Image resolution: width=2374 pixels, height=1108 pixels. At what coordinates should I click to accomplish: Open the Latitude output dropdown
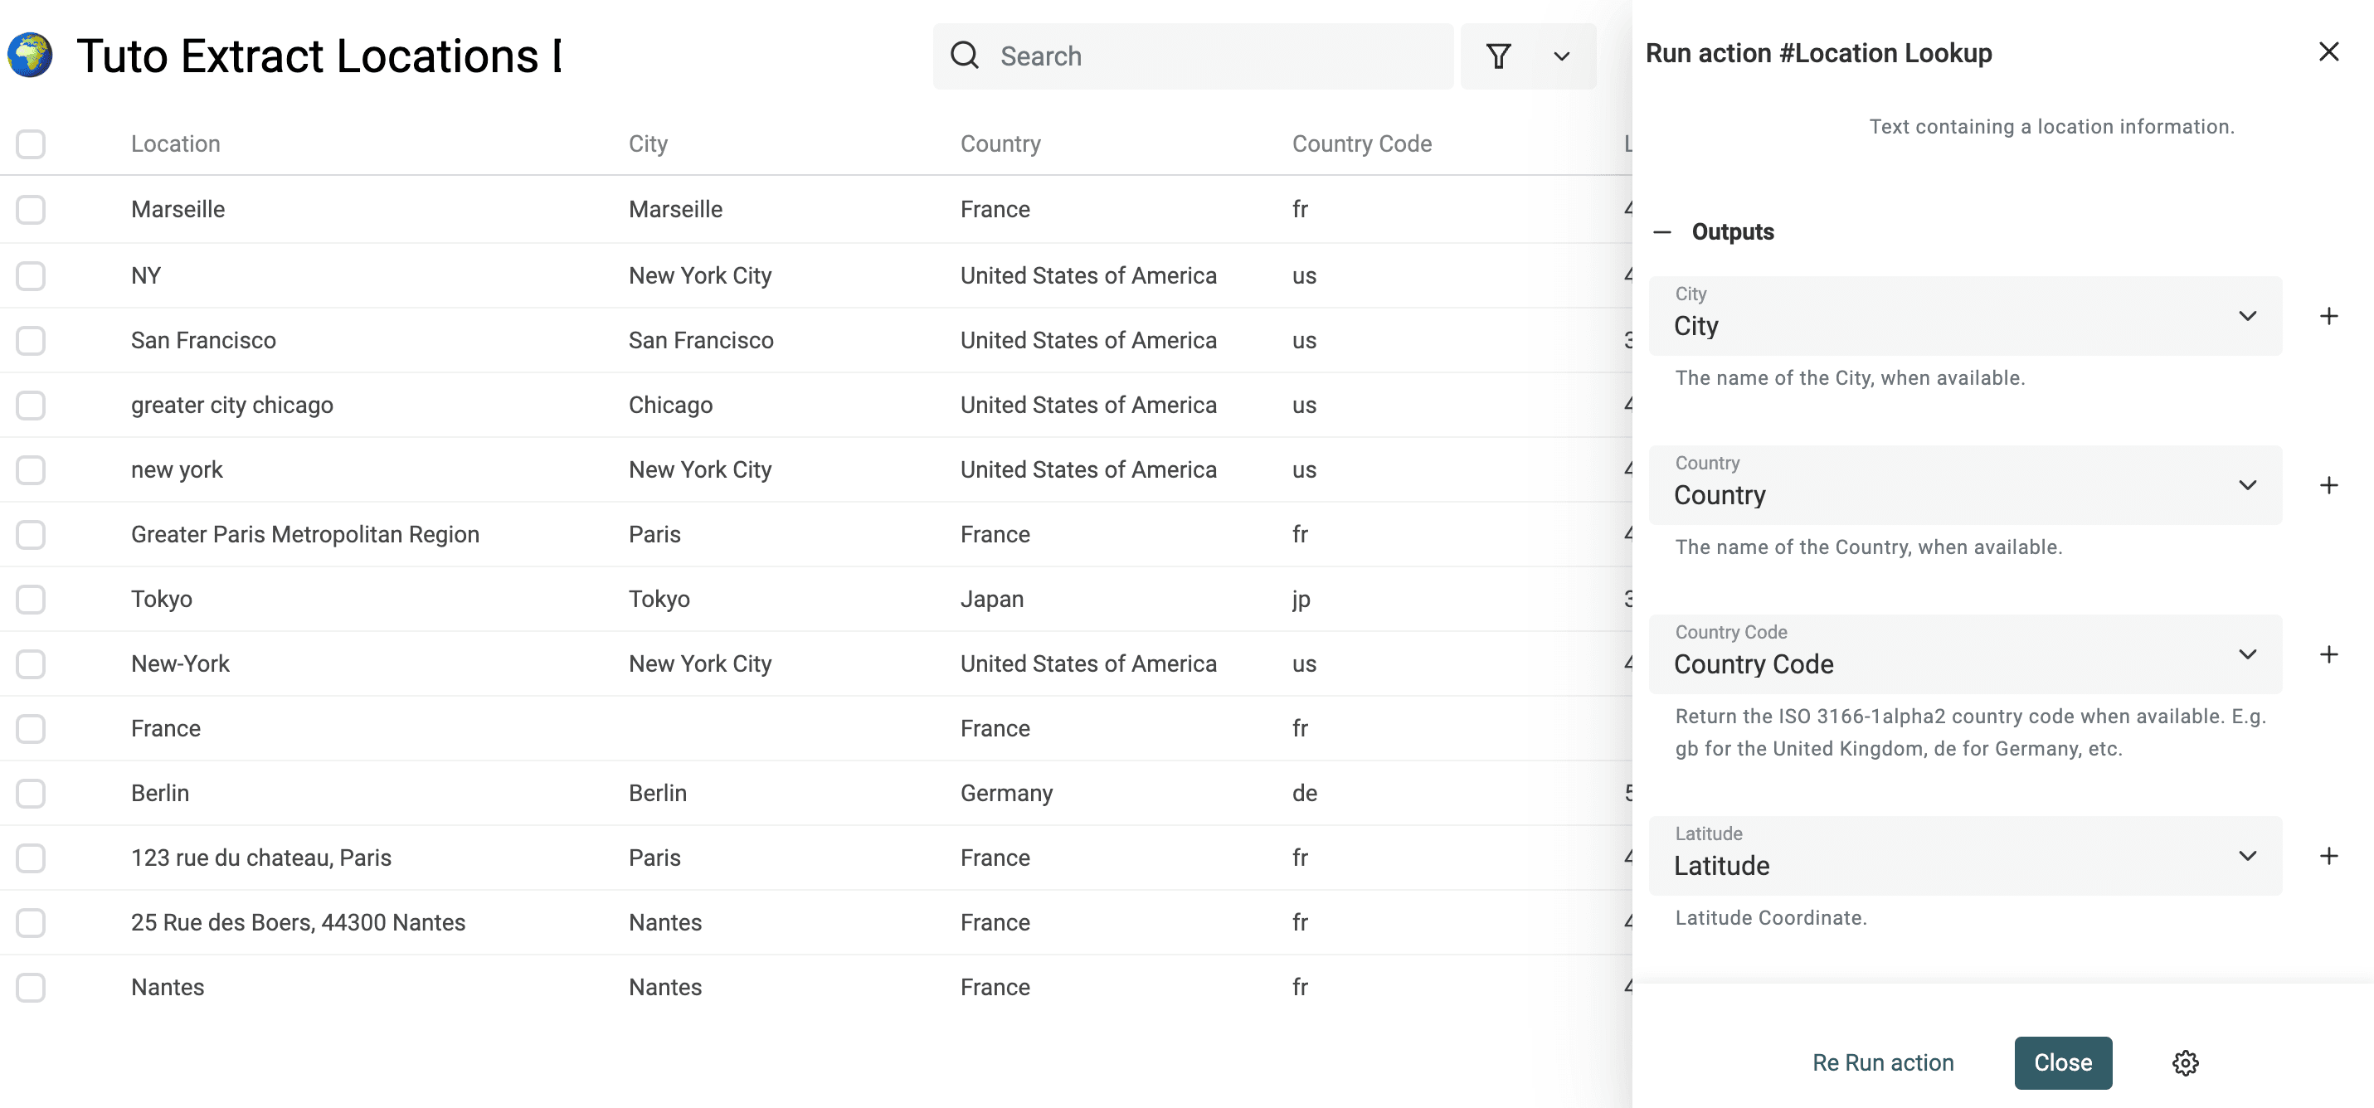(x=1965, y=857)
